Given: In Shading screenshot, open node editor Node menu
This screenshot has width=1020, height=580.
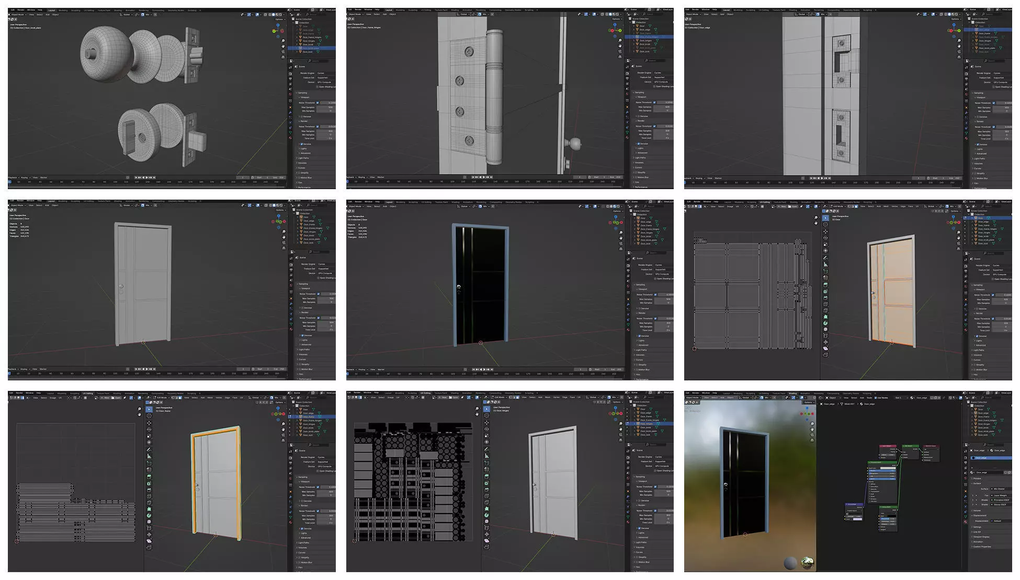Looking at the screenshot, I should 869,398.
